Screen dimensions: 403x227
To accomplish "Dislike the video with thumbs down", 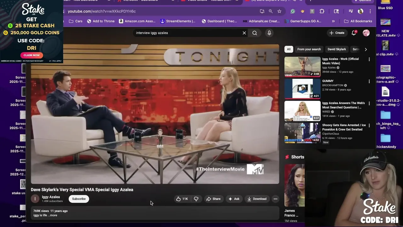I will 196,199.
